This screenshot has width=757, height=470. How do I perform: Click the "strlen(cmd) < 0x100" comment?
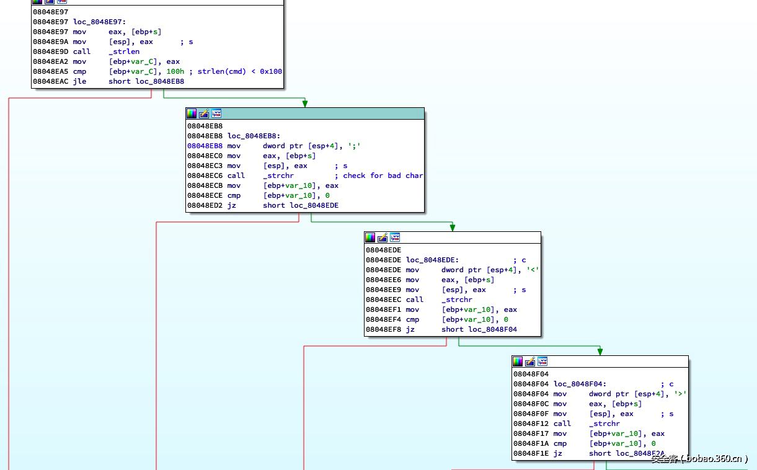tap(239, 71)
